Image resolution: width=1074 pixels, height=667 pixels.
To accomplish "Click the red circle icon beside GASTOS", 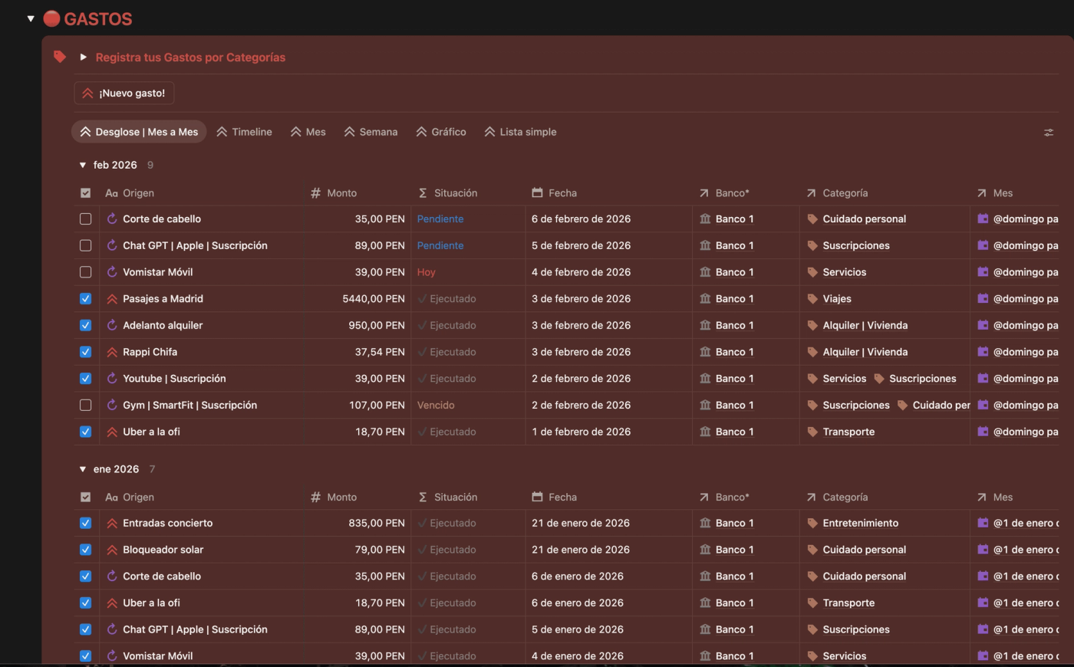I will 51,18.
